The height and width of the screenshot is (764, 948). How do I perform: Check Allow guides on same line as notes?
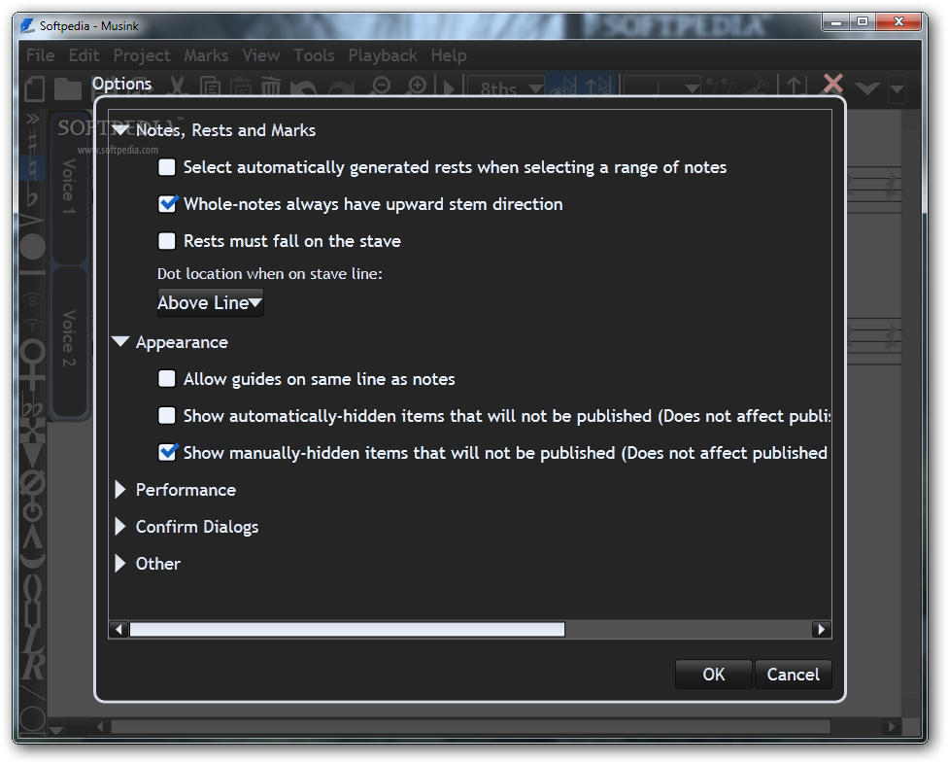click(x=167, y=379)
